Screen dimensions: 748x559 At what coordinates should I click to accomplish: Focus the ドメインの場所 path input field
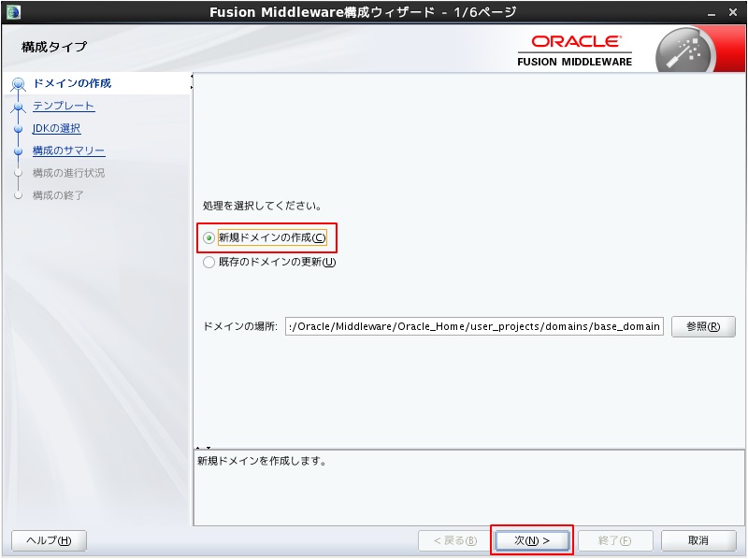click(474, 326)
